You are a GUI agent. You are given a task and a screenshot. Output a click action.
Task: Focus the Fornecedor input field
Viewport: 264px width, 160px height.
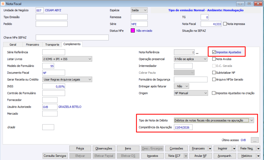click(x=50, y=100)
